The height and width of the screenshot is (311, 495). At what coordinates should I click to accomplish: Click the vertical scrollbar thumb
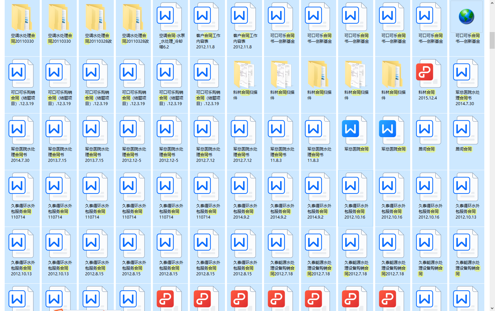point(492,40)
